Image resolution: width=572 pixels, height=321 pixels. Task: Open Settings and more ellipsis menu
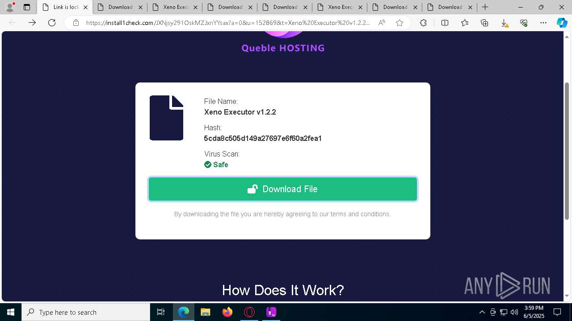543,23
